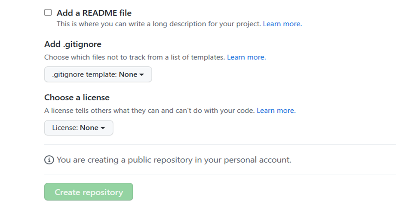Click the caret arrow on .gitignore template button
The height and width of the screenshot is (219, 396).
[142, 74]
